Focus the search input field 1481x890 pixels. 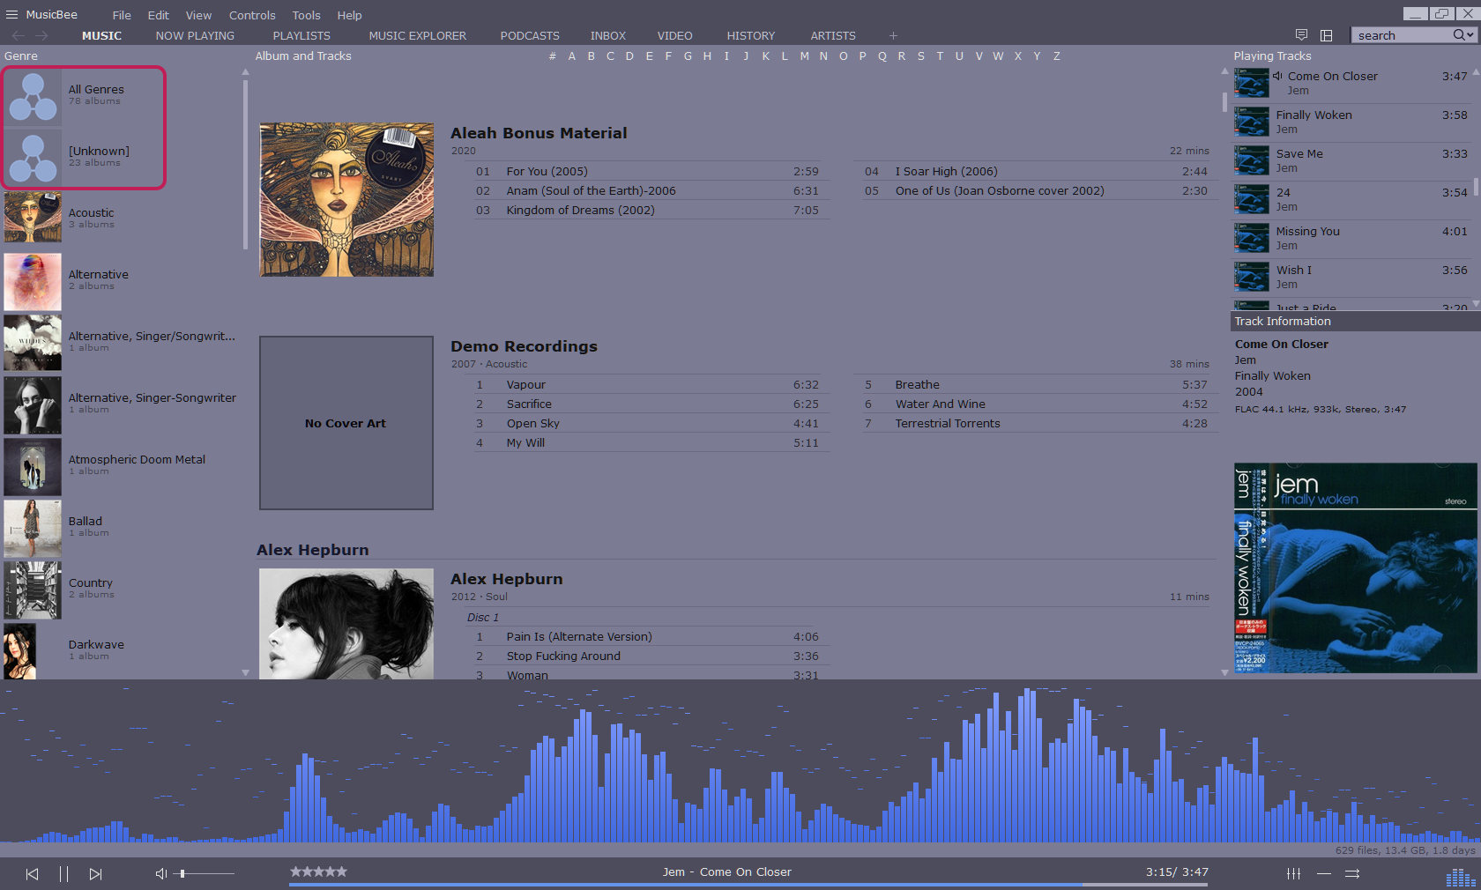[1403, 35]
